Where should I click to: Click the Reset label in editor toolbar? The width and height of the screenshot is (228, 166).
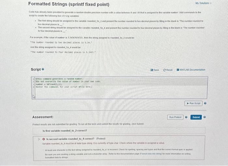click(169, 70)
